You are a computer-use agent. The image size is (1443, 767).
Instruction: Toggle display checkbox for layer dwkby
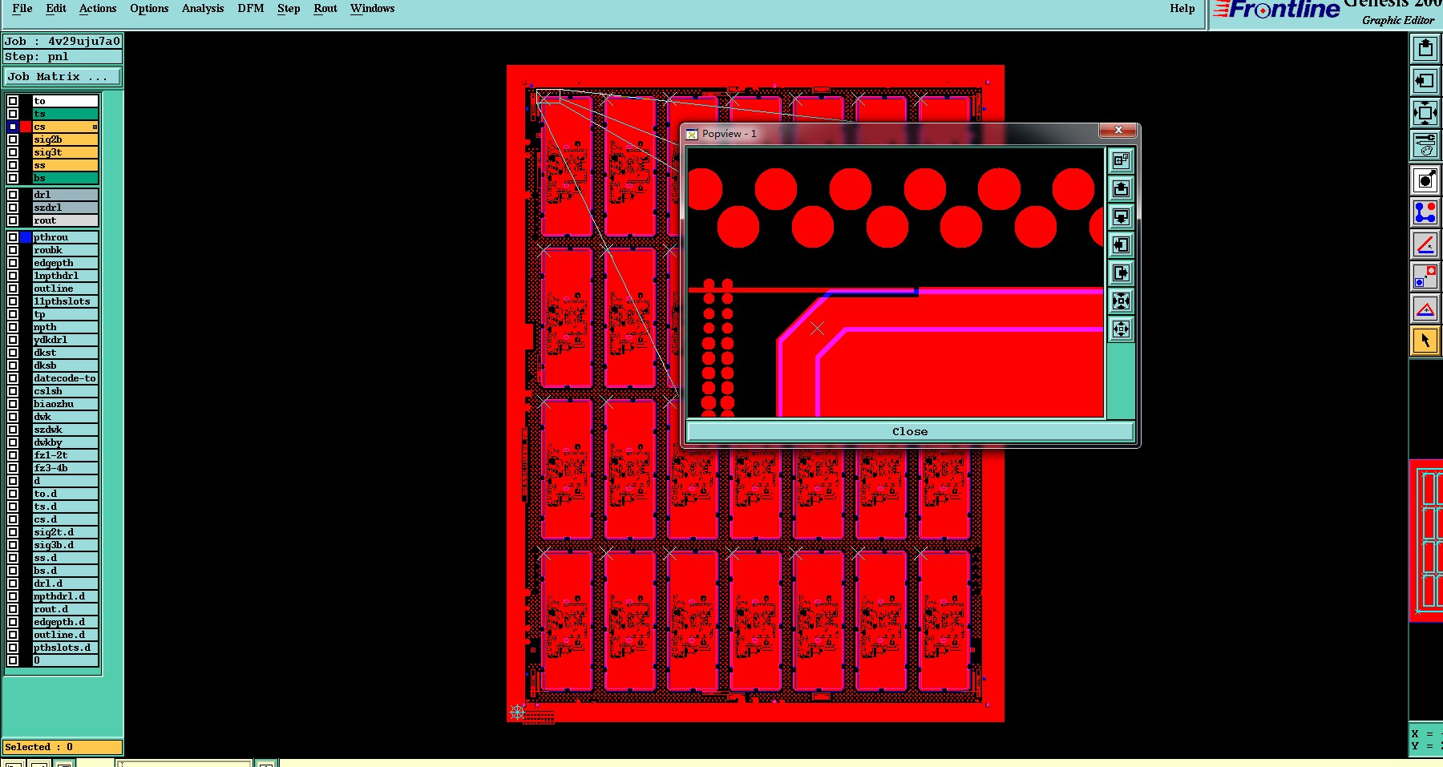(x=13, y=442)
